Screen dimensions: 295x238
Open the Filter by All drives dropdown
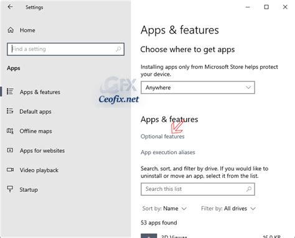(228, 208)
